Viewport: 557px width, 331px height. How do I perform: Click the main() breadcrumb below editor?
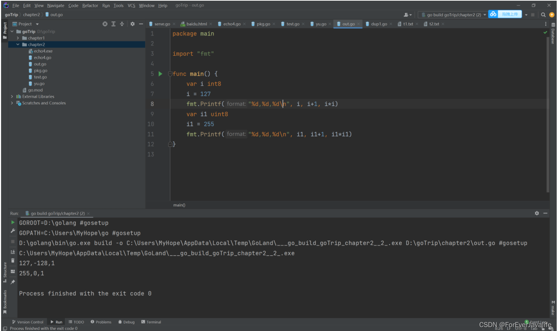pyautogui.click(x=179, y=205)
